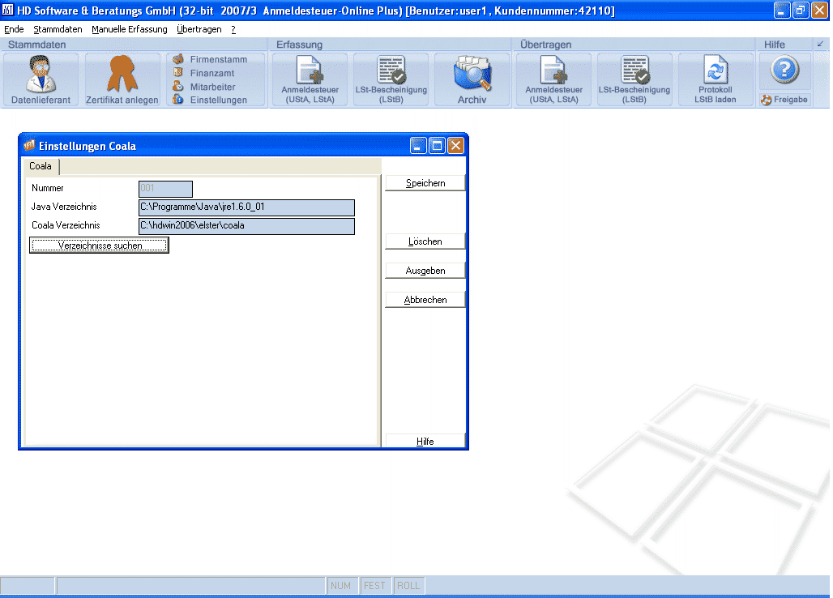Click the Einstellungen Coala window title icon

(x=28, y=146)
